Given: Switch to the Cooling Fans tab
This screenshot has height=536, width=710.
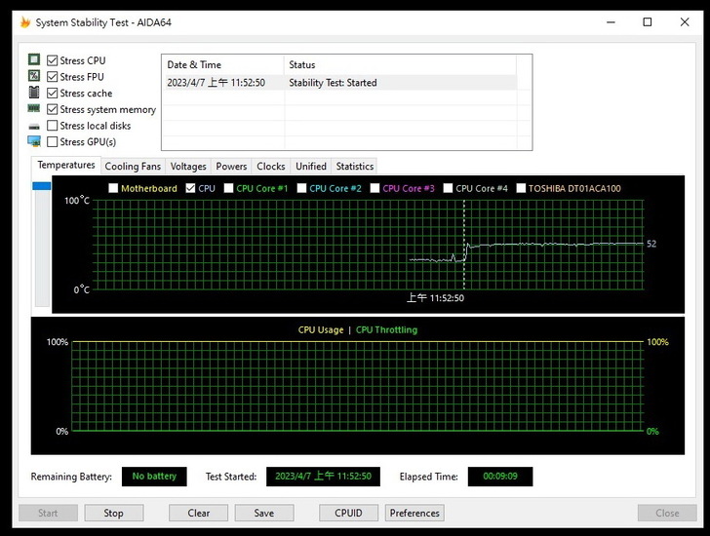Looking at the screenshot, I should click(x=133, y=167).
